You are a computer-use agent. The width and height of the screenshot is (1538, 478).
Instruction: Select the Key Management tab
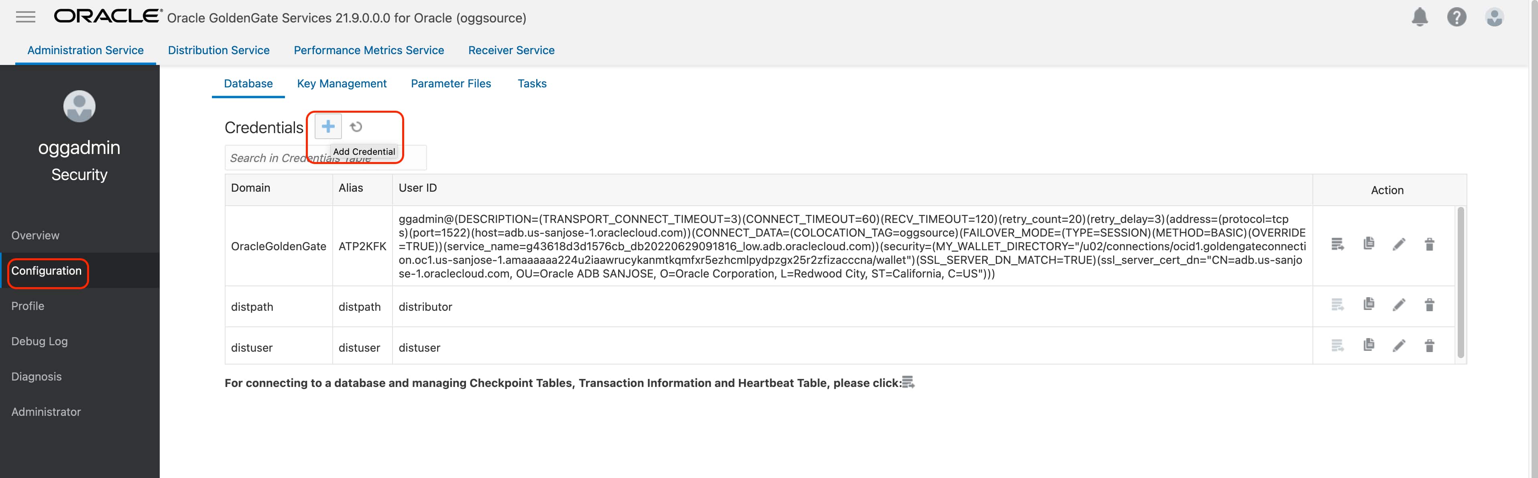tap(342, 83)
